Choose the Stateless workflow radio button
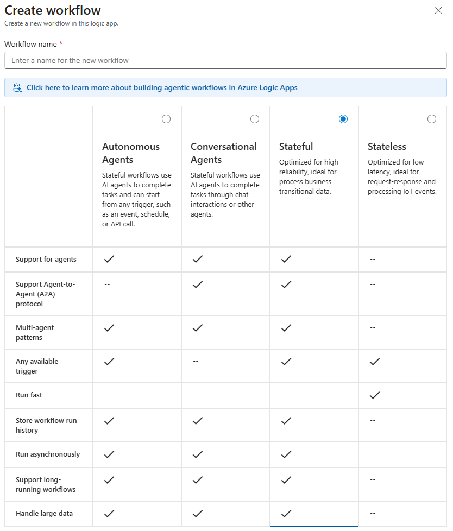The height and width of the screenshot is (531, 453). click(432, 119)
